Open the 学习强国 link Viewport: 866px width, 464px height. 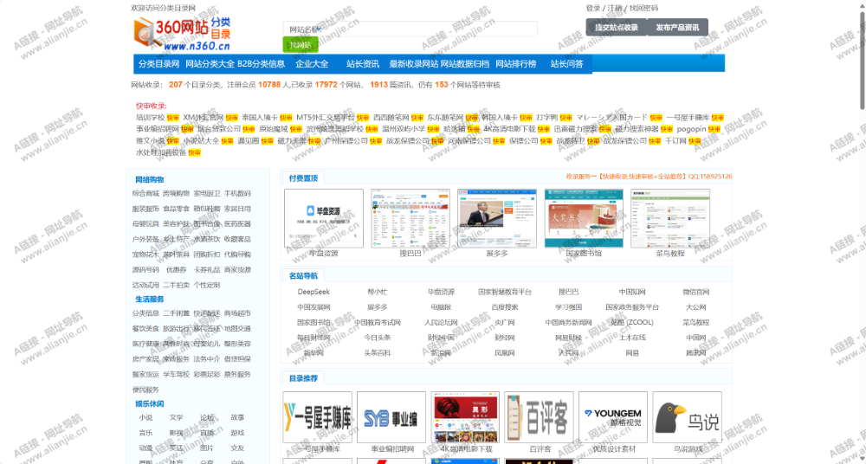click(x=568, y=307)
